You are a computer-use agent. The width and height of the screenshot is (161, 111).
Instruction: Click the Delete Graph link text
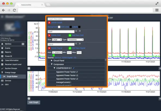[57, 23]
